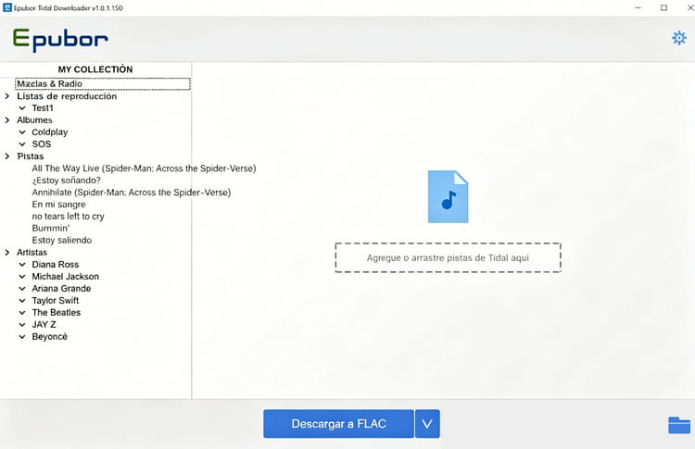
Task: Toggle the chevron beside Michael Jackson
Action: (22, 276)
